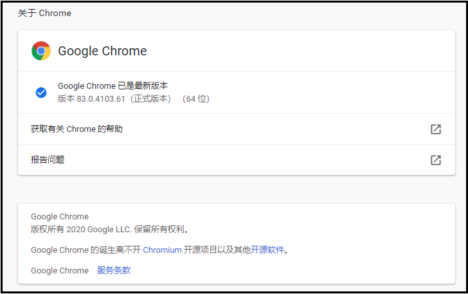Open the 获取有关 Chrome 的帮助 row
Viewport: 468px width, 294px height.
[76, 129]
